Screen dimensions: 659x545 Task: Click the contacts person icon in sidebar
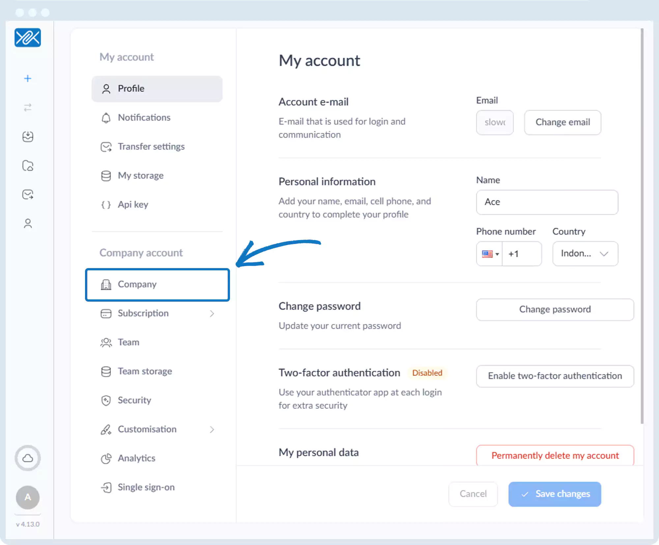[28, 224]
